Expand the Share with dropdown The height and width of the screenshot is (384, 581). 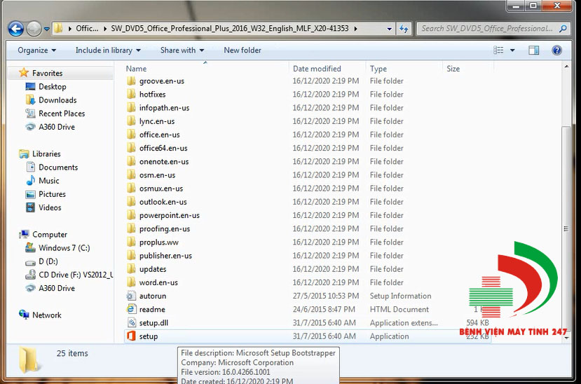point(182,50)
